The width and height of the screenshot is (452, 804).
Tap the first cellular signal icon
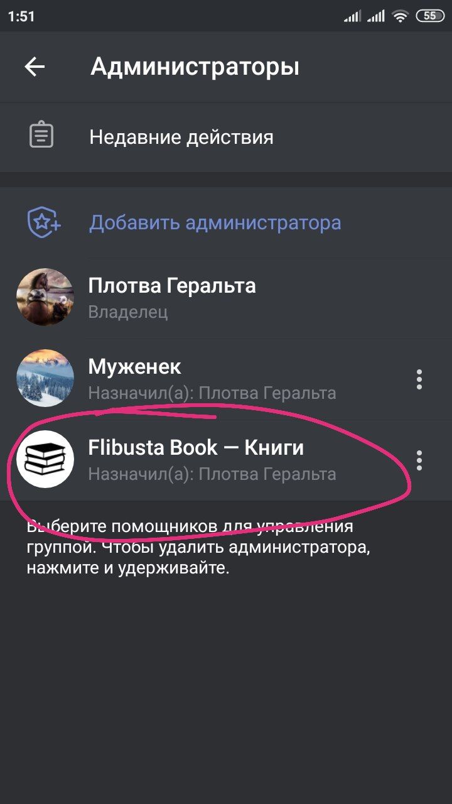[352, 17]
